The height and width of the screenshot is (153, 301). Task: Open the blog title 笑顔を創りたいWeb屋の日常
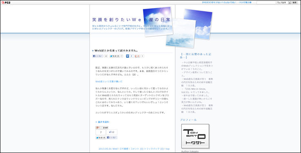pos(131,20)
